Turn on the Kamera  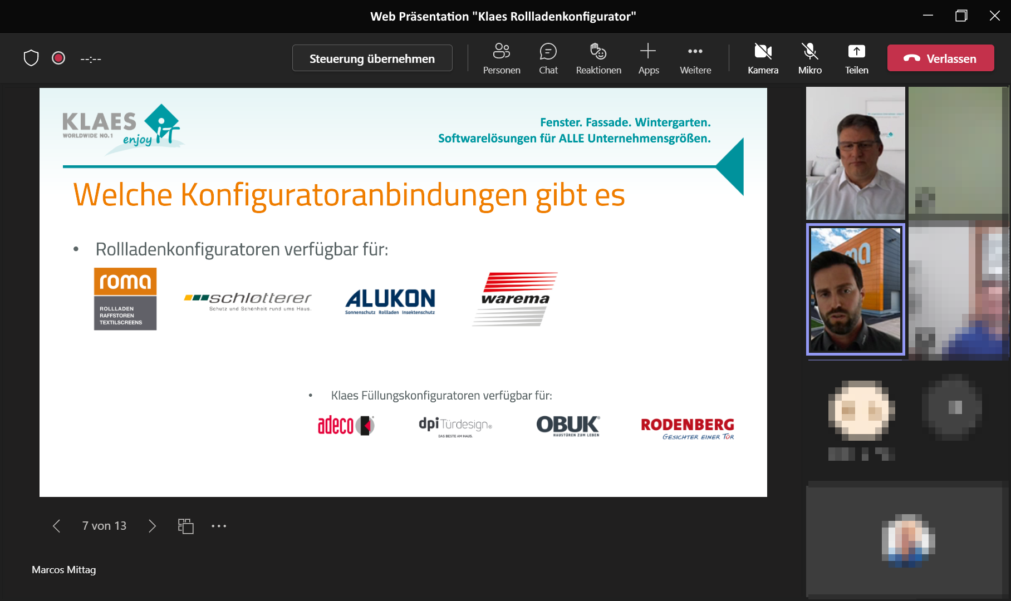[763, 58]
